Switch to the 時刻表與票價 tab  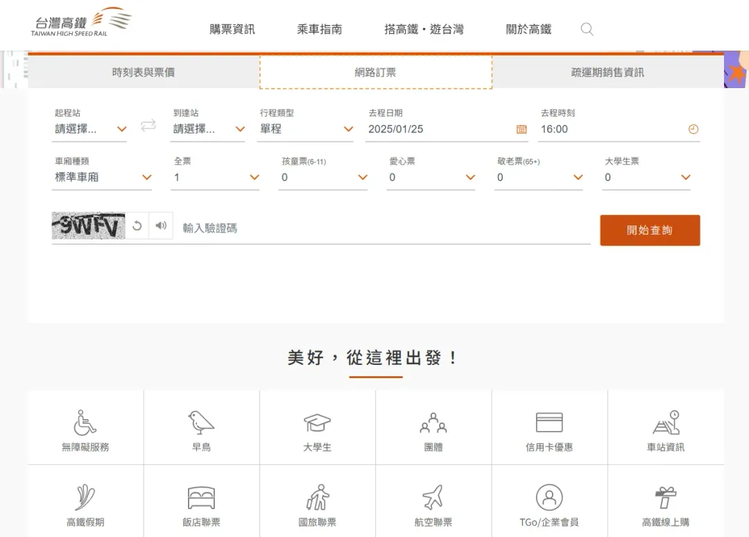click(144, 72)
